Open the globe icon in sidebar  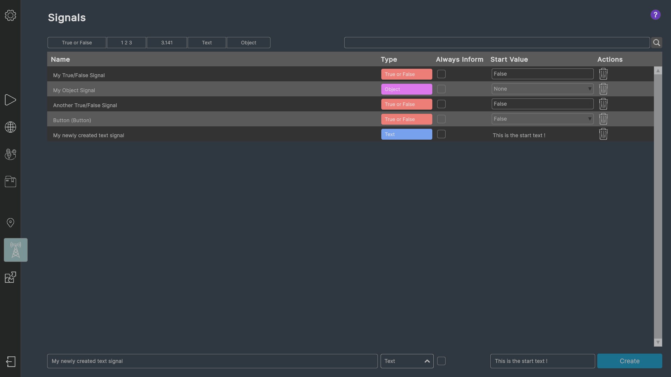[x=10, y=127]
